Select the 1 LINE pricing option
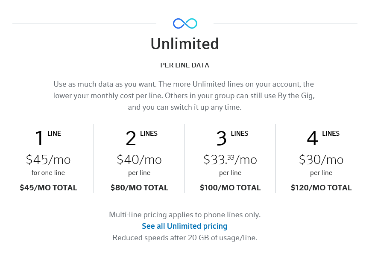 [x=46, y=138]
